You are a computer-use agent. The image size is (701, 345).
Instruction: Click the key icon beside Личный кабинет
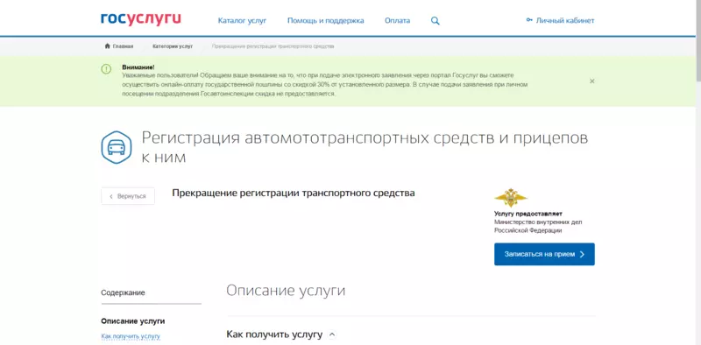point(529,20)
